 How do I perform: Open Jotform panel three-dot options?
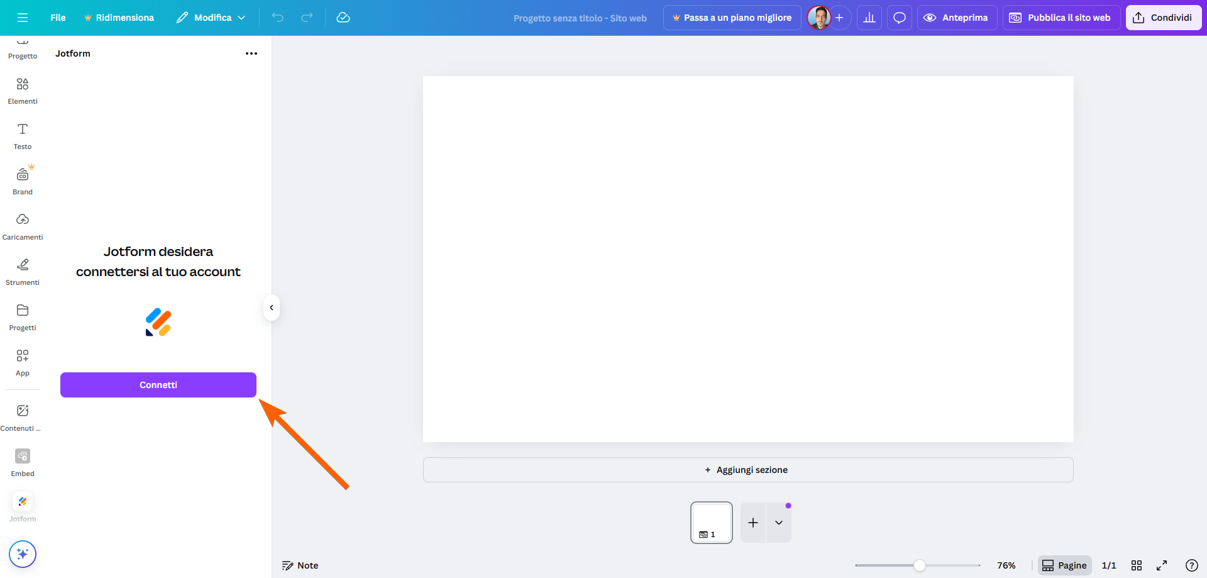pos(251,53)
